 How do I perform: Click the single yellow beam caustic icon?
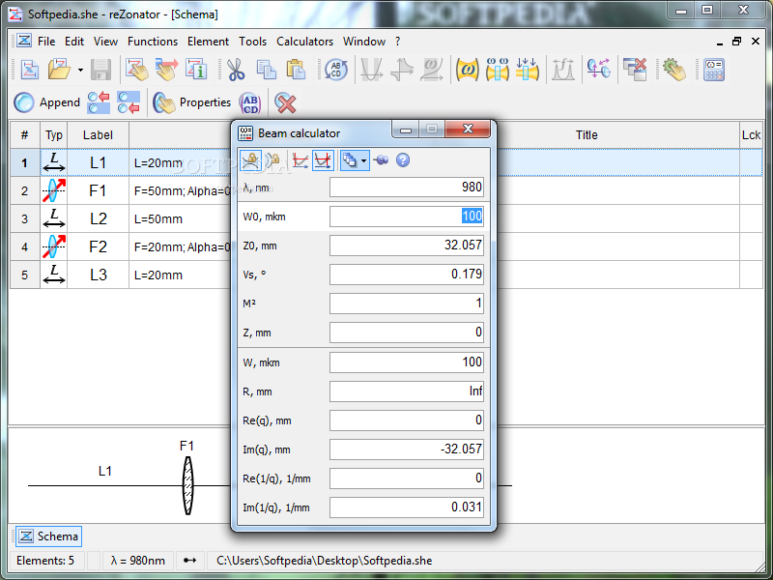pos(467,70)
